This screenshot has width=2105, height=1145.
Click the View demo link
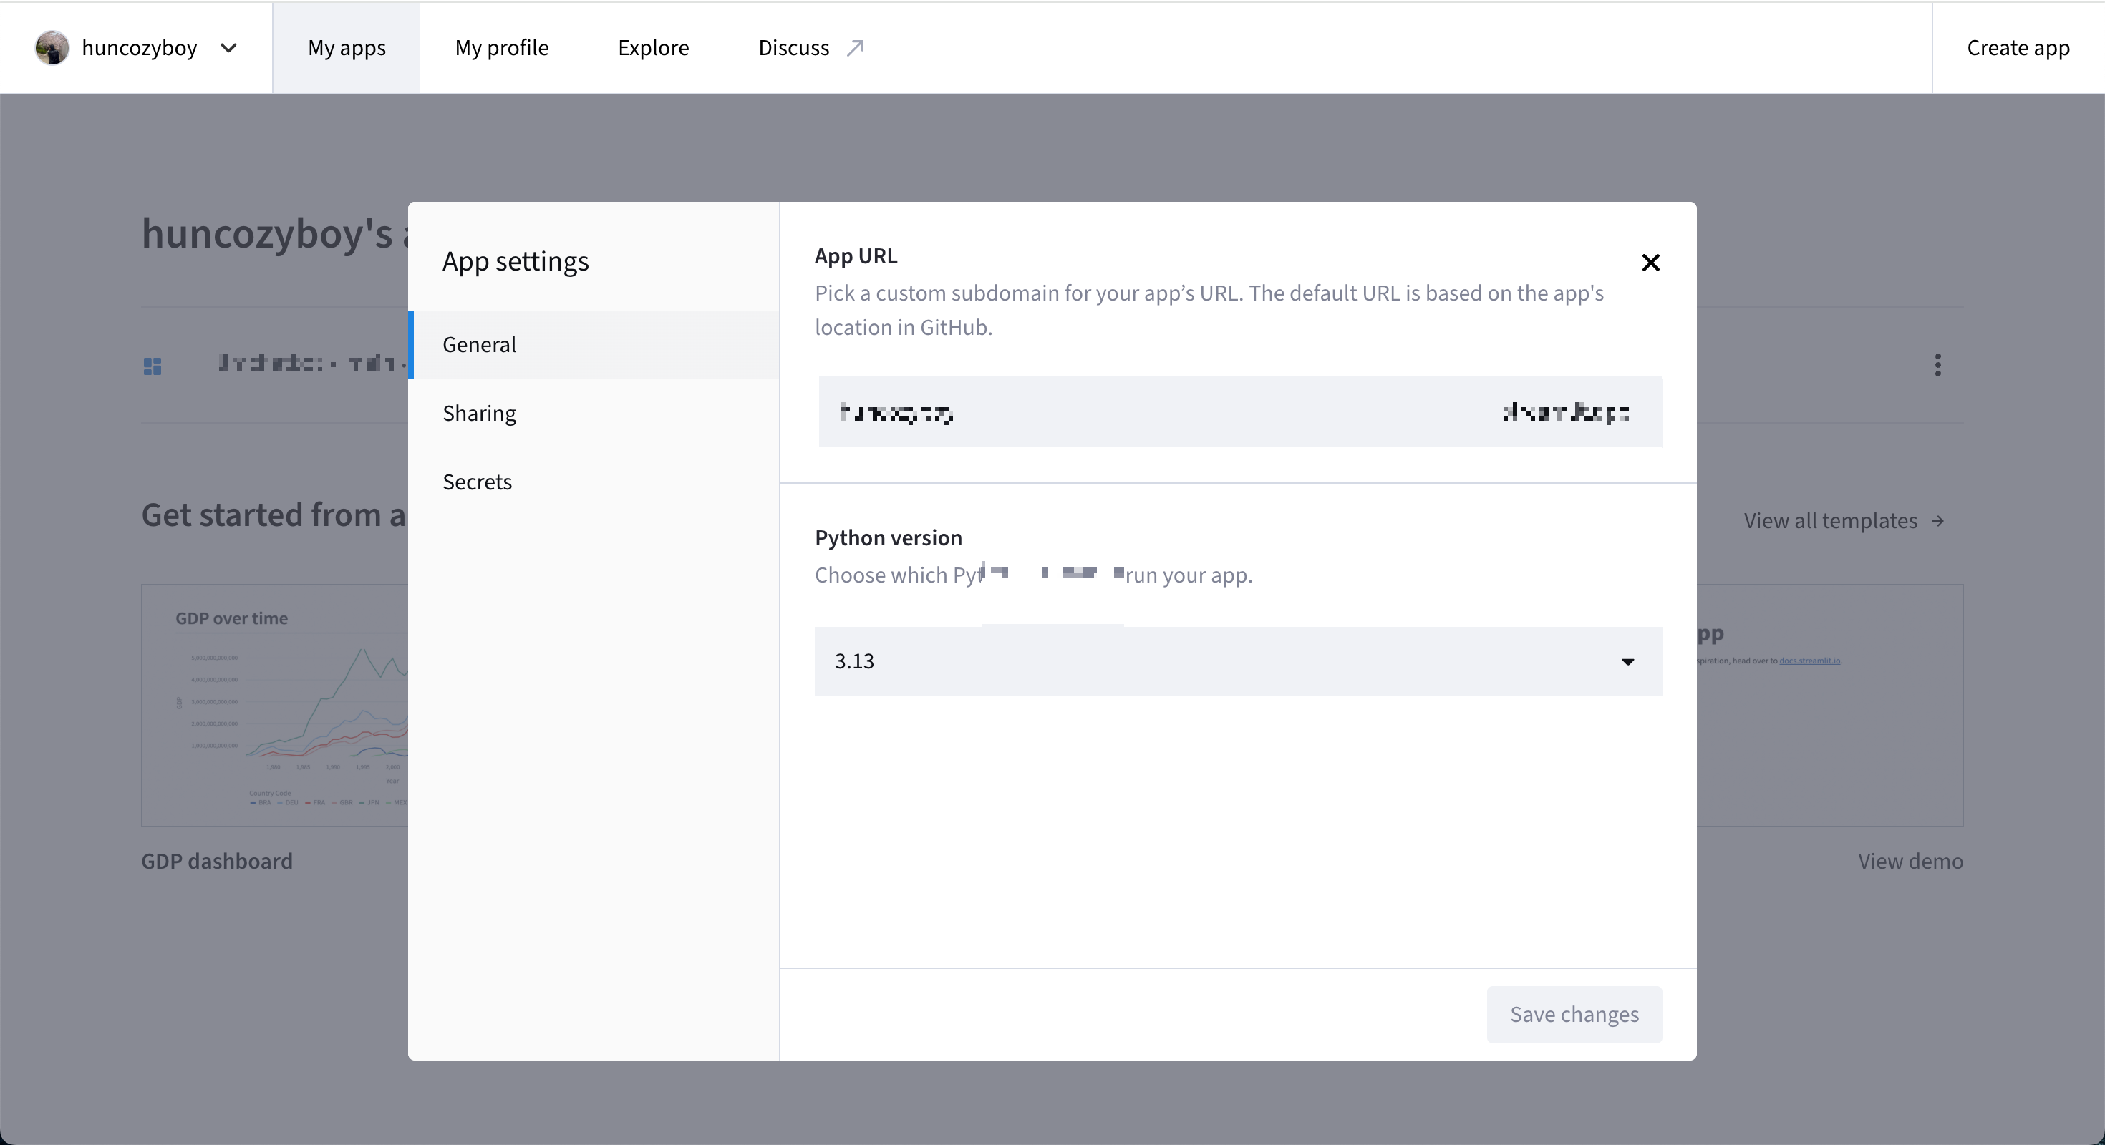(x=1910, y=861)
